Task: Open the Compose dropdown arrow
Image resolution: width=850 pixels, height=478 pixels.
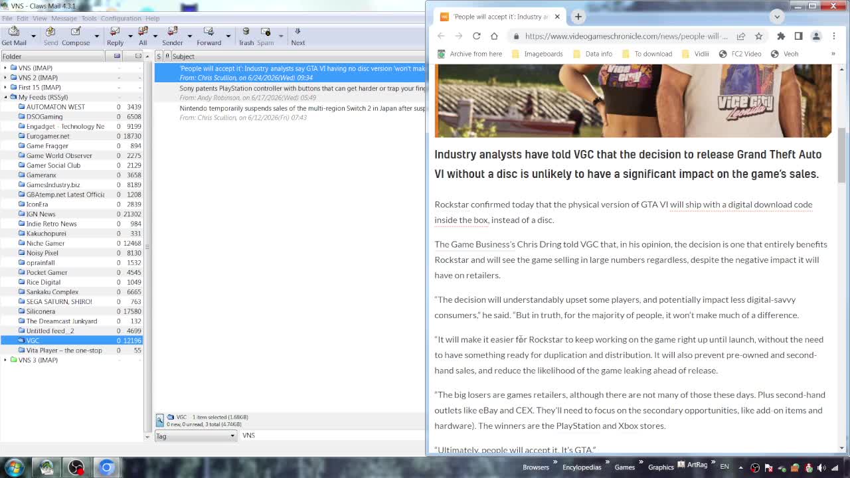Action: point(96,36)
